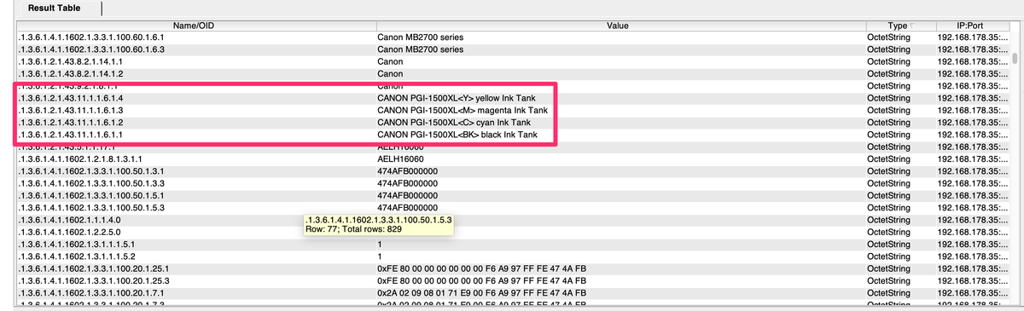Click the magenta Ink Tank value cell
The height and width of the screenshot is (311, 1024).
click(462, 111)
